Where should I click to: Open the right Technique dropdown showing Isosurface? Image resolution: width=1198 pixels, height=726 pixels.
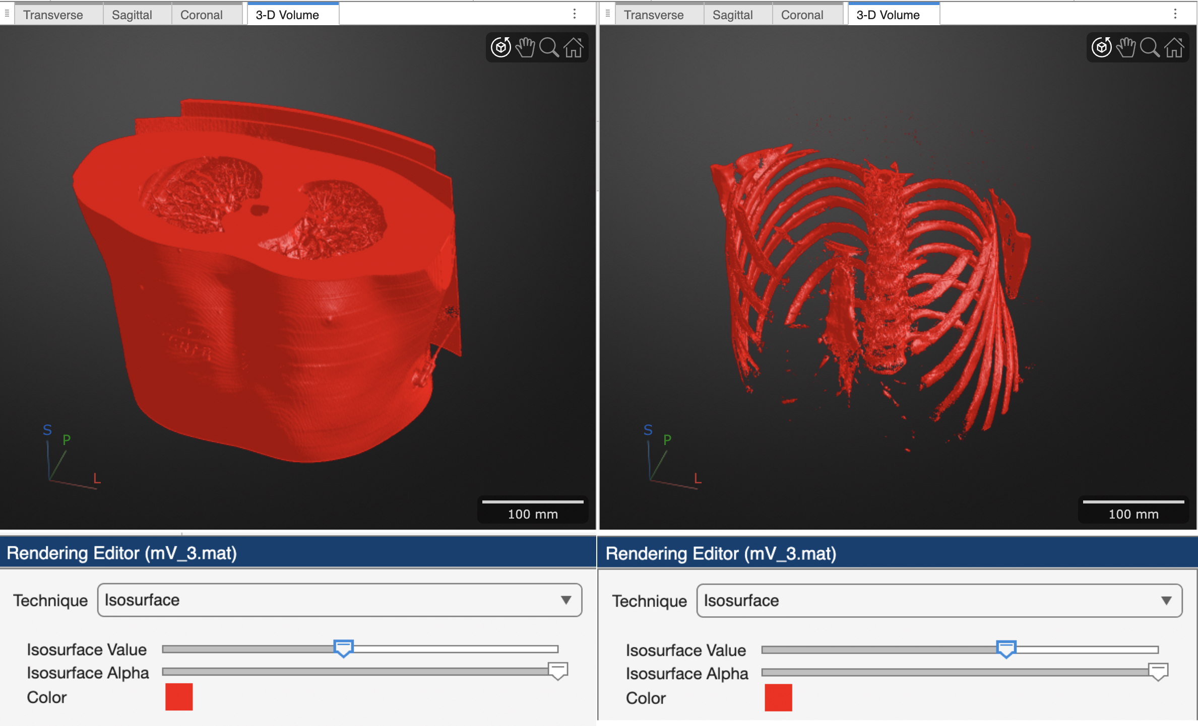[x=939, y=601]
